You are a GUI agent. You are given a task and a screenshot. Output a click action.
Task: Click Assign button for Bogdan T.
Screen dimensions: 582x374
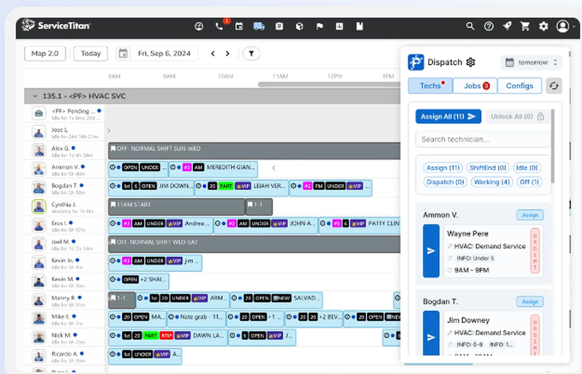coord(530,302)
